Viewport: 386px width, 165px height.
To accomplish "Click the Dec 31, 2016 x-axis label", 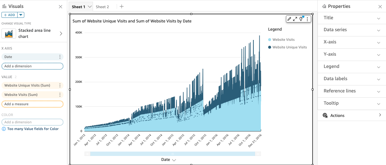I will (255, 140).
